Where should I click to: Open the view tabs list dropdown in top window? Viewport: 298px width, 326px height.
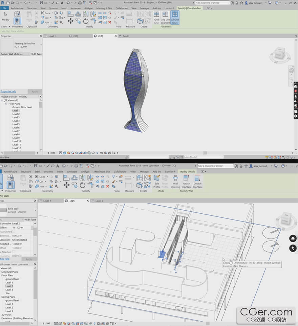pos(296,36)
